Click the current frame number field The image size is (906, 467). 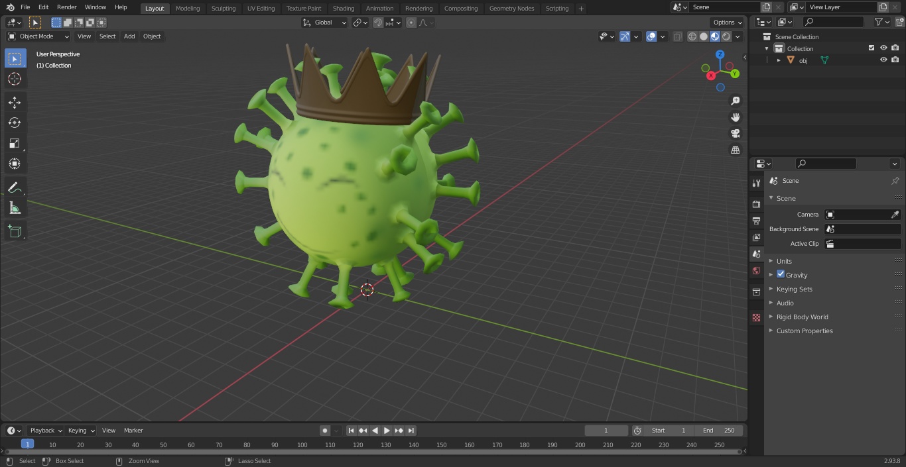coord(606,431)
